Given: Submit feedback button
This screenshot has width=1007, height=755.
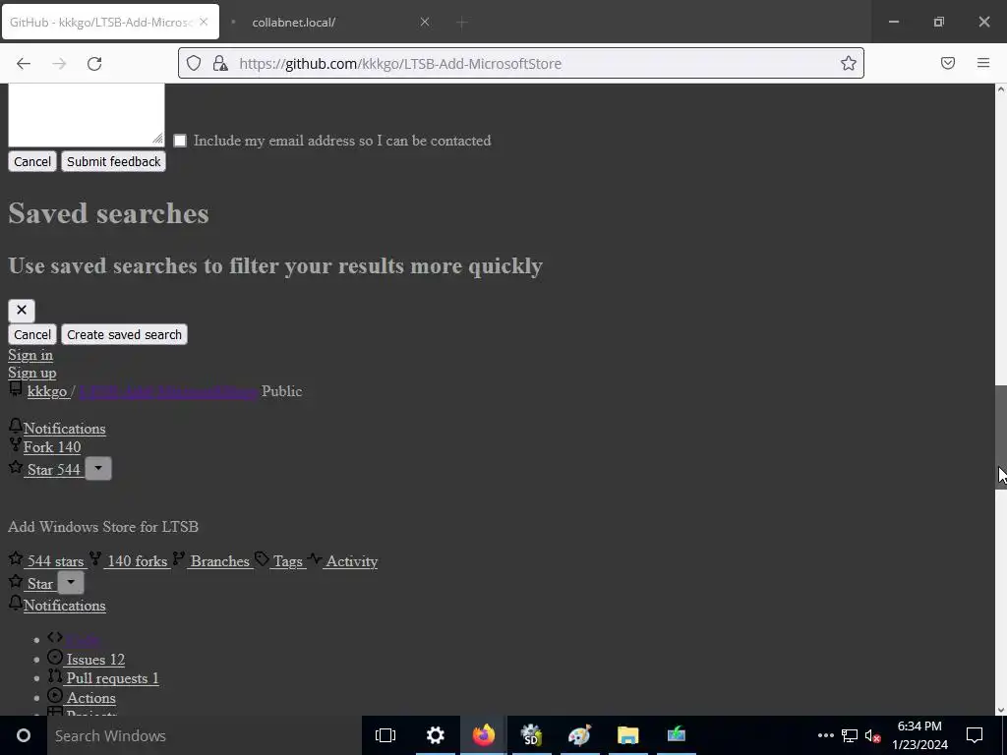Looking at the screenshot, I should pyautogui.click(x=114, y=162).
